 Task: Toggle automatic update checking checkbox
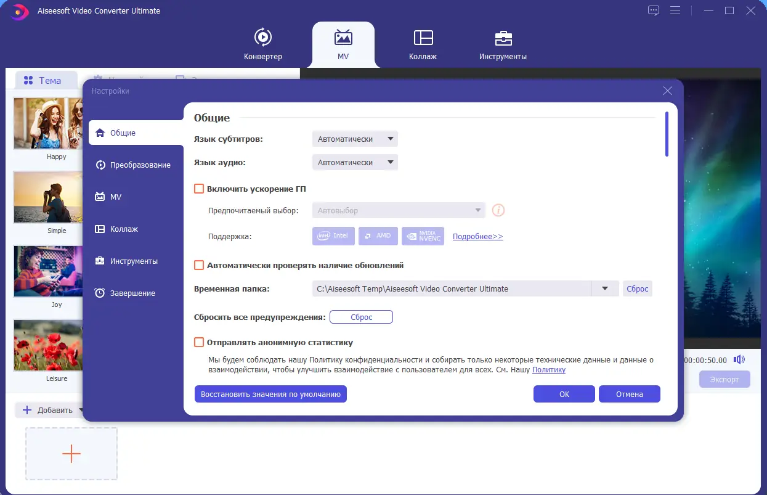click(x=199, y=265)
